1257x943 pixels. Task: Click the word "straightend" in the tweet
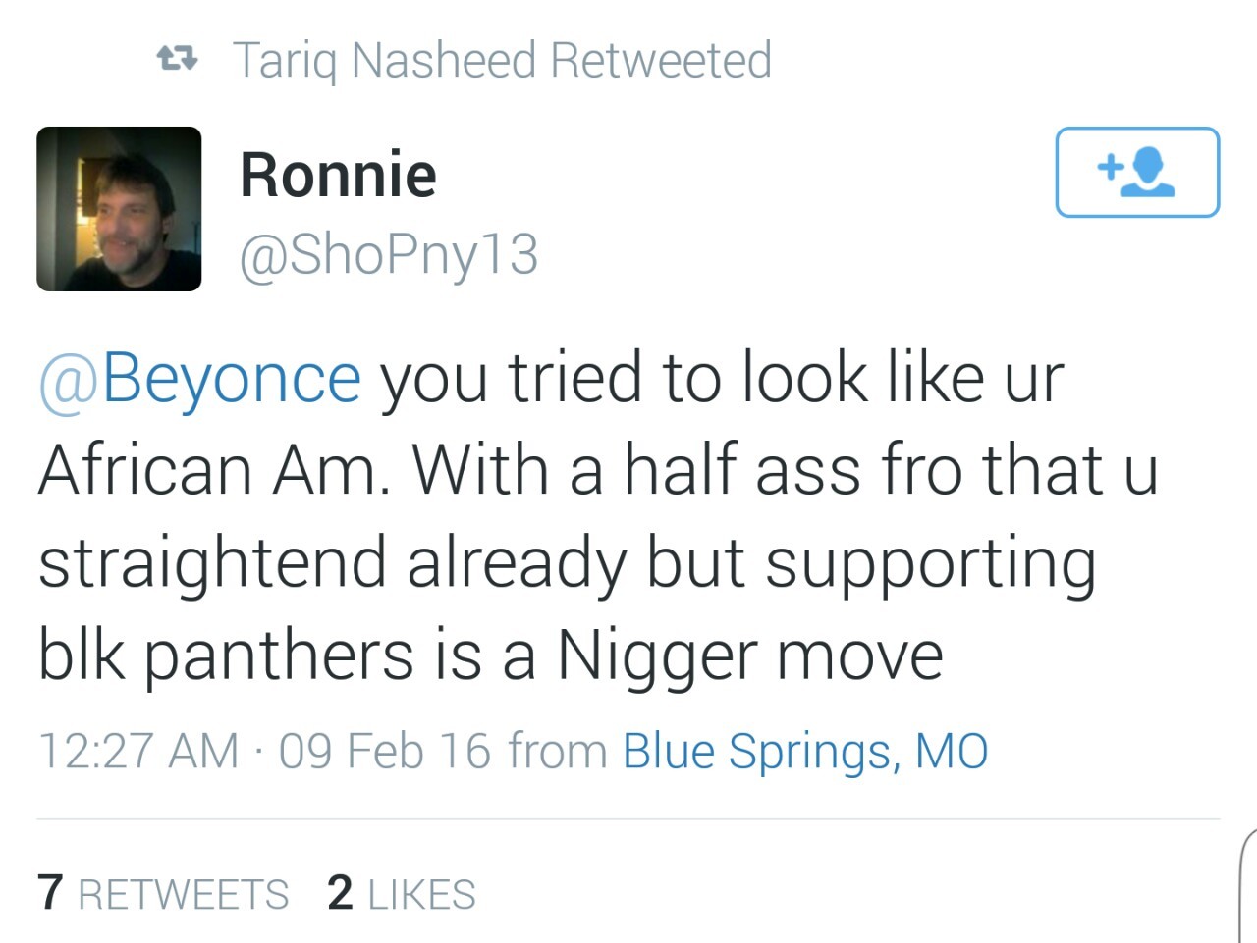click(x=212, y=563)
